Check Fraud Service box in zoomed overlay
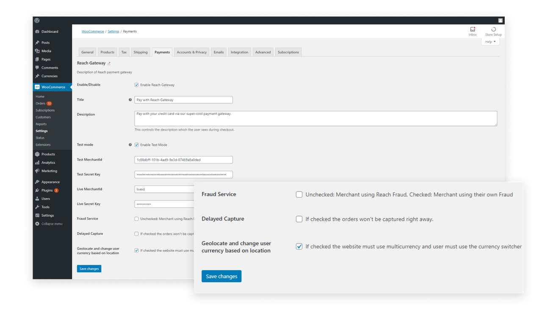This screenshot has height=310, width=542. click(x=299, y=194)
